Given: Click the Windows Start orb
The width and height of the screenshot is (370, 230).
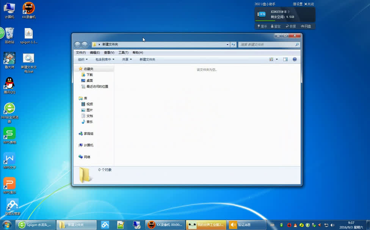Looking at the screenshot, I should coord(6,225).
